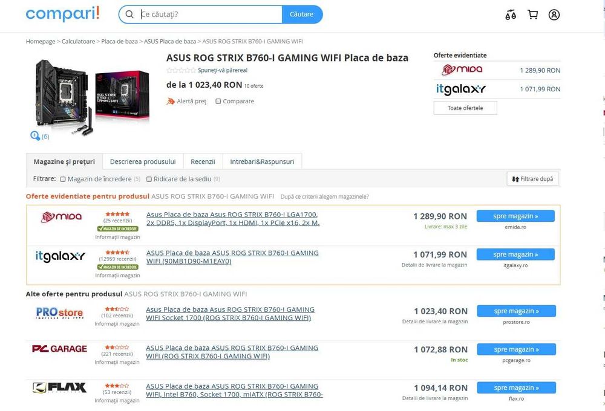Click the itgalaxy 12959 recenzii star rating
Image resolution: width=605 pixels, height=411 pixels.
[118, 252]
